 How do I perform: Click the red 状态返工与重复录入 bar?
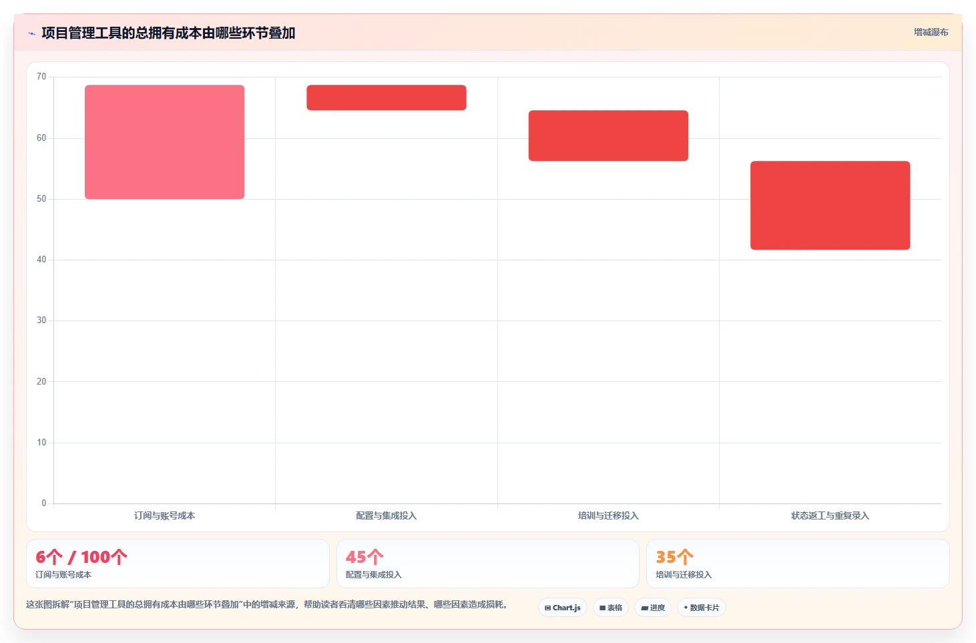[x=830, y=206]
